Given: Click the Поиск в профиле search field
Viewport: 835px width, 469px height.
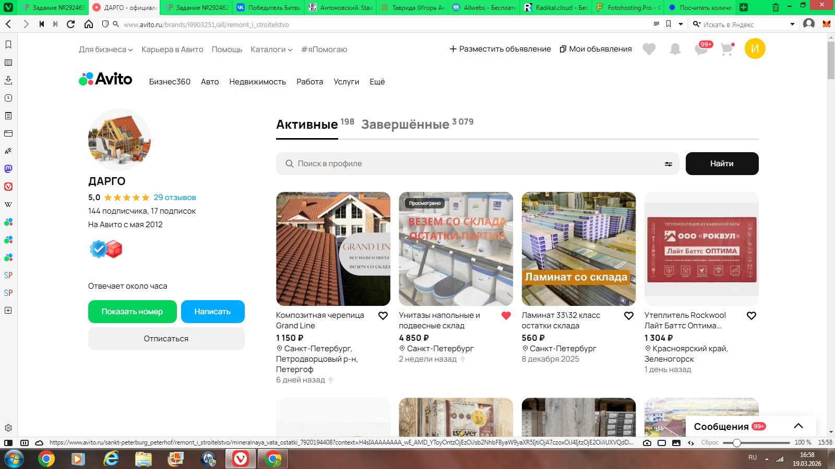Looking at the screenshot, I should [478, 164].
